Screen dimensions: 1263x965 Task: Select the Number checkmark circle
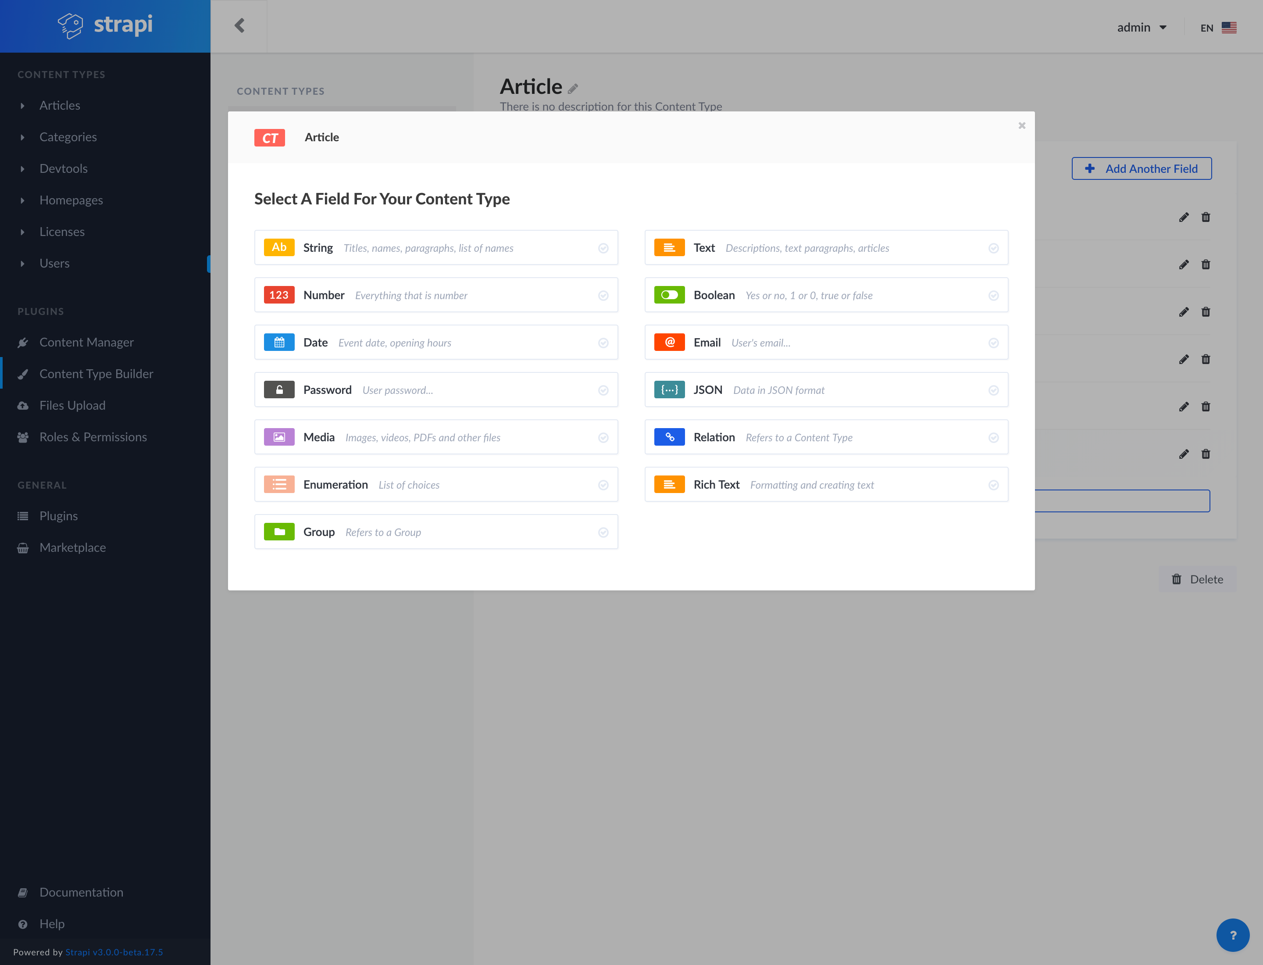[x=603, y=295]
